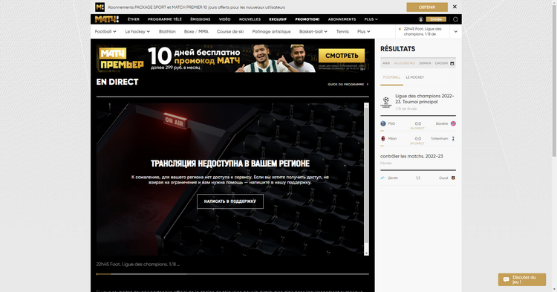The height and width of the screenshot is (292, 557).
Task: Click the yellow СМОТРЕТЬ button
Action: coord(342,56)
